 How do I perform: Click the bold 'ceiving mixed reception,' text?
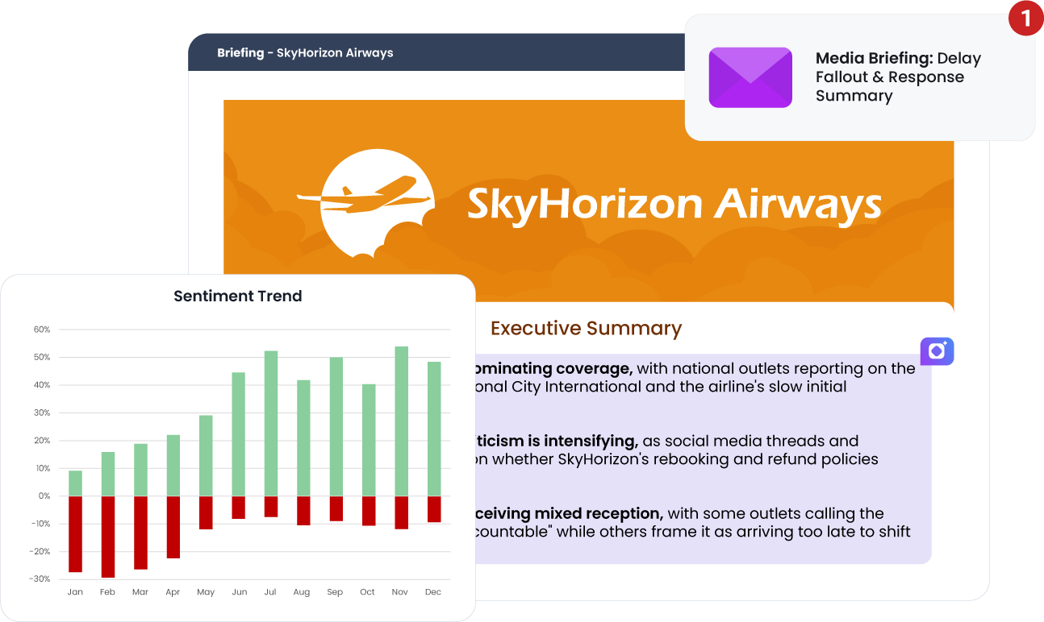[570, 514]
